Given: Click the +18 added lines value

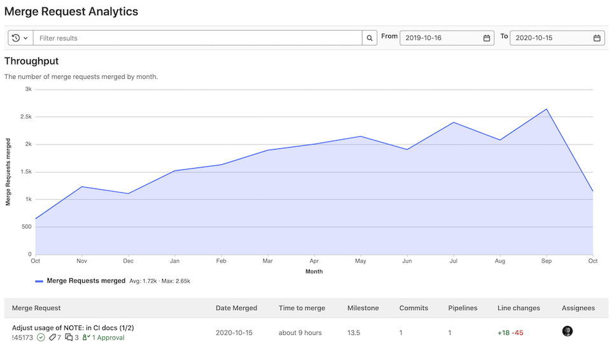Looking at the screenshot, I should click(x=503, y=332).
